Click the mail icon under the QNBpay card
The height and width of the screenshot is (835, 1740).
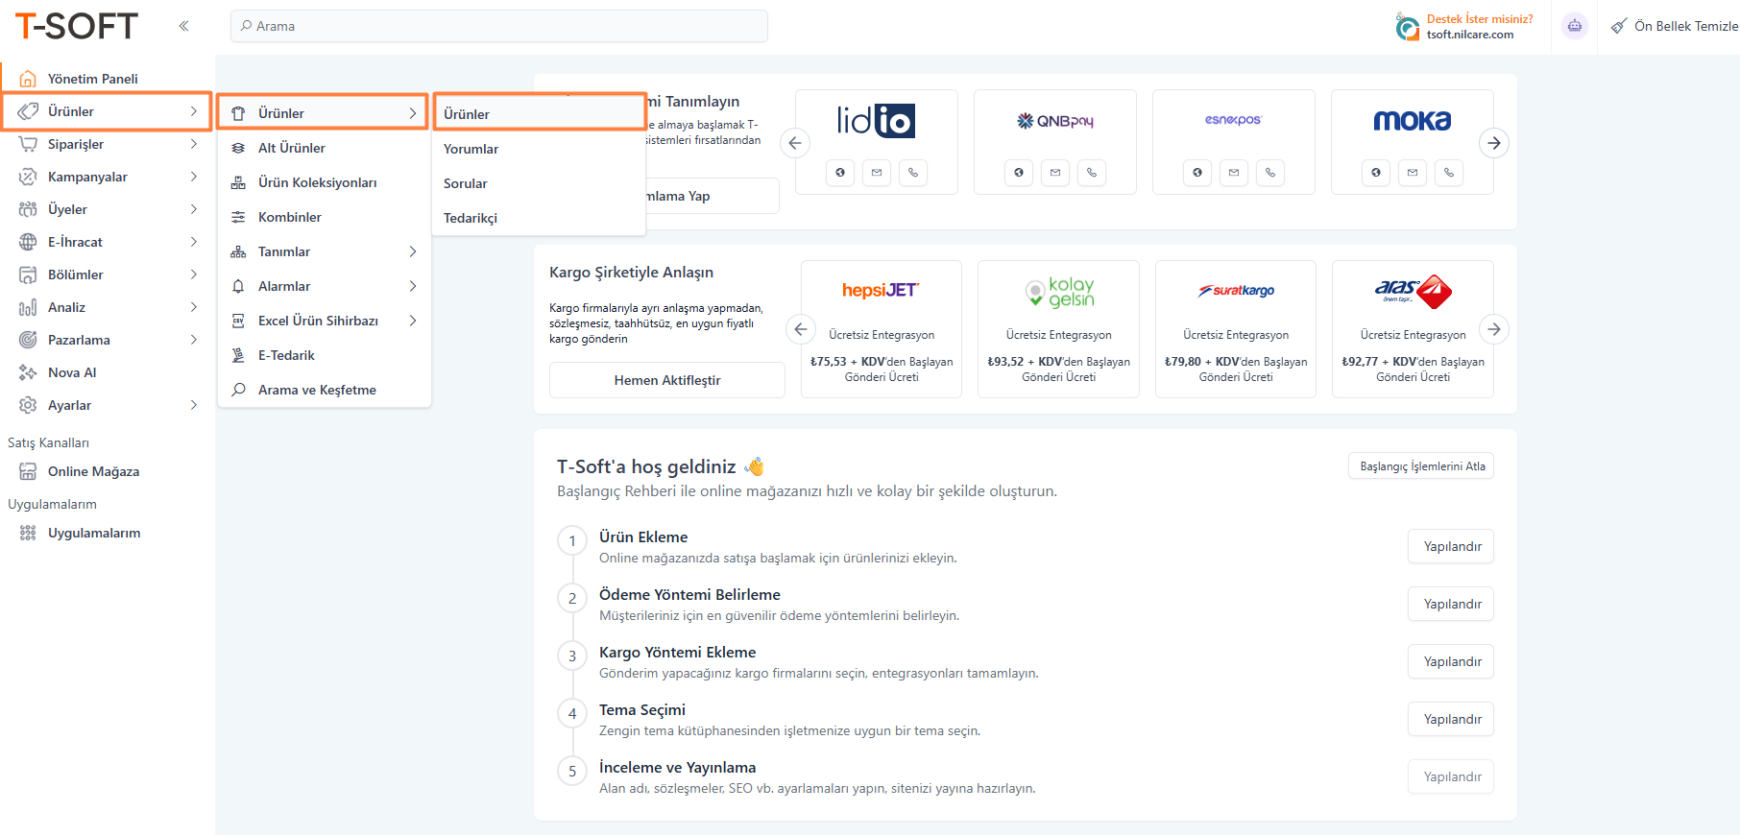tap(1055, 173)
